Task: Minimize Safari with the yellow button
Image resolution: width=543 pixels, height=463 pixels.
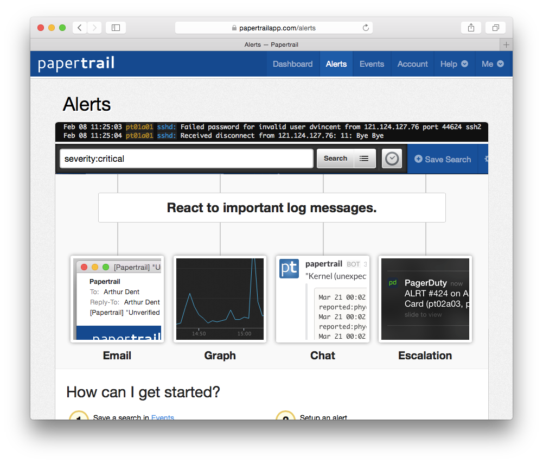Action: (x=52, y=28)
